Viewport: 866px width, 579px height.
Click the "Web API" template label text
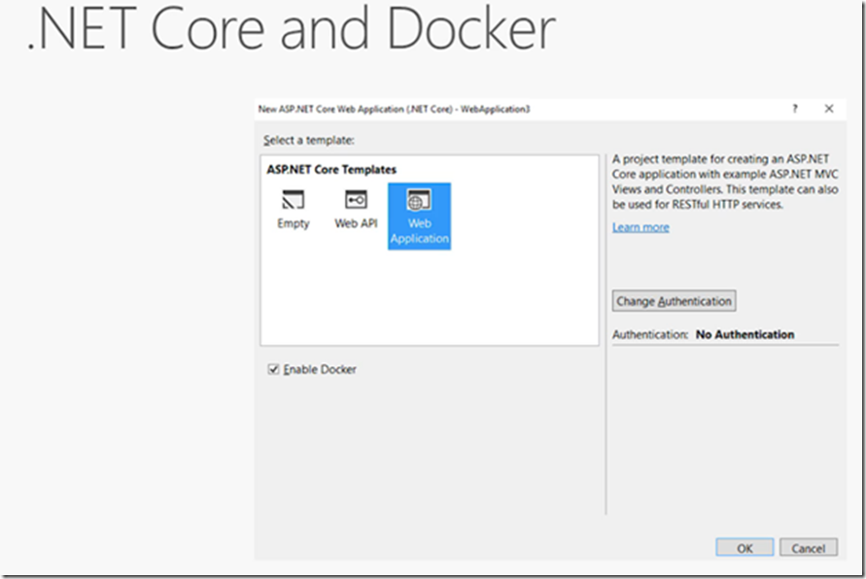356,223
